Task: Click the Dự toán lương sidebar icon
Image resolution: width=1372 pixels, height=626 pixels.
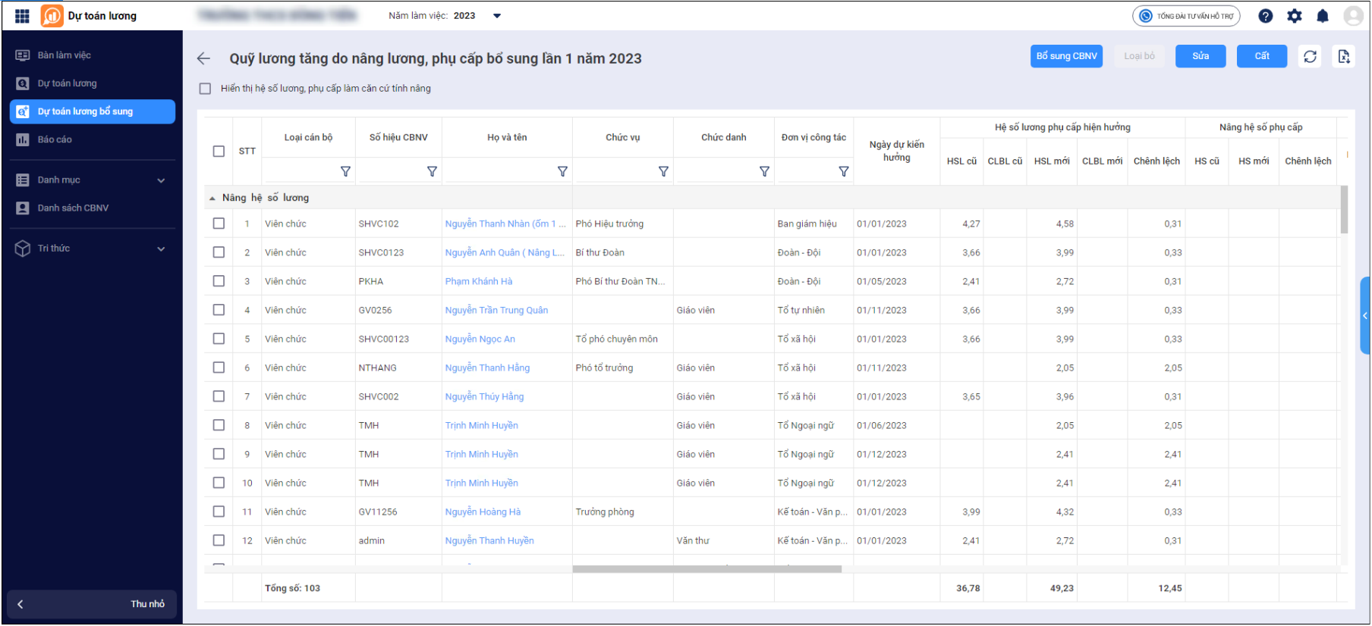Action: [x=23, y=83]
